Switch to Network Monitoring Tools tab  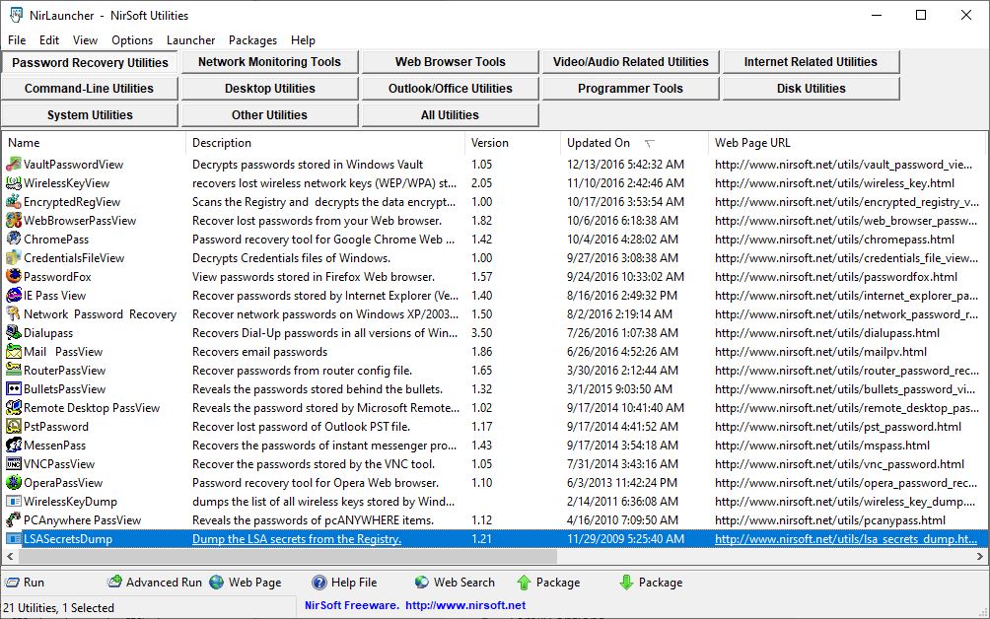click(x=269, y=62)
